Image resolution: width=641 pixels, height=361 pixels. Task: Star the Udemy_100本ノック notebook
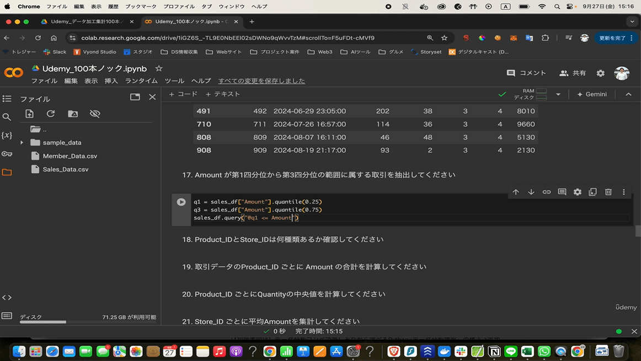click(x=159, y=68)
